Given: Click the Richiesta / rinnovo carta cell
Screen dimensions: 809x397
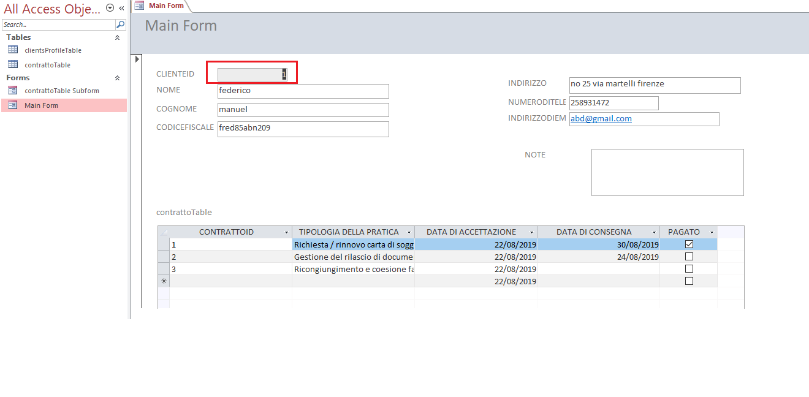Looking at the screenshot, I should 353,244.
